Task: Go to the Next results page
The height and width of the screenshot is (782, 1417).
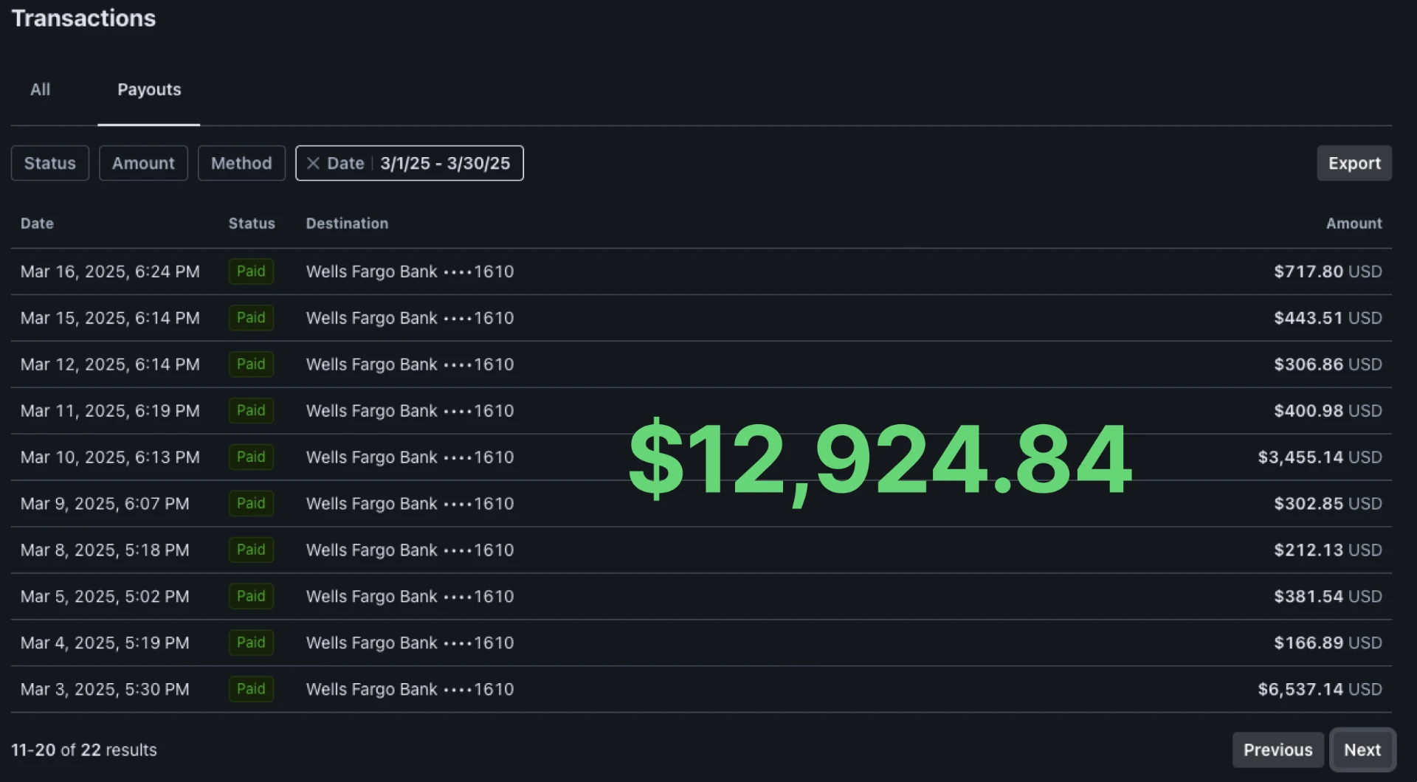Action: [x=1362, y=750]
